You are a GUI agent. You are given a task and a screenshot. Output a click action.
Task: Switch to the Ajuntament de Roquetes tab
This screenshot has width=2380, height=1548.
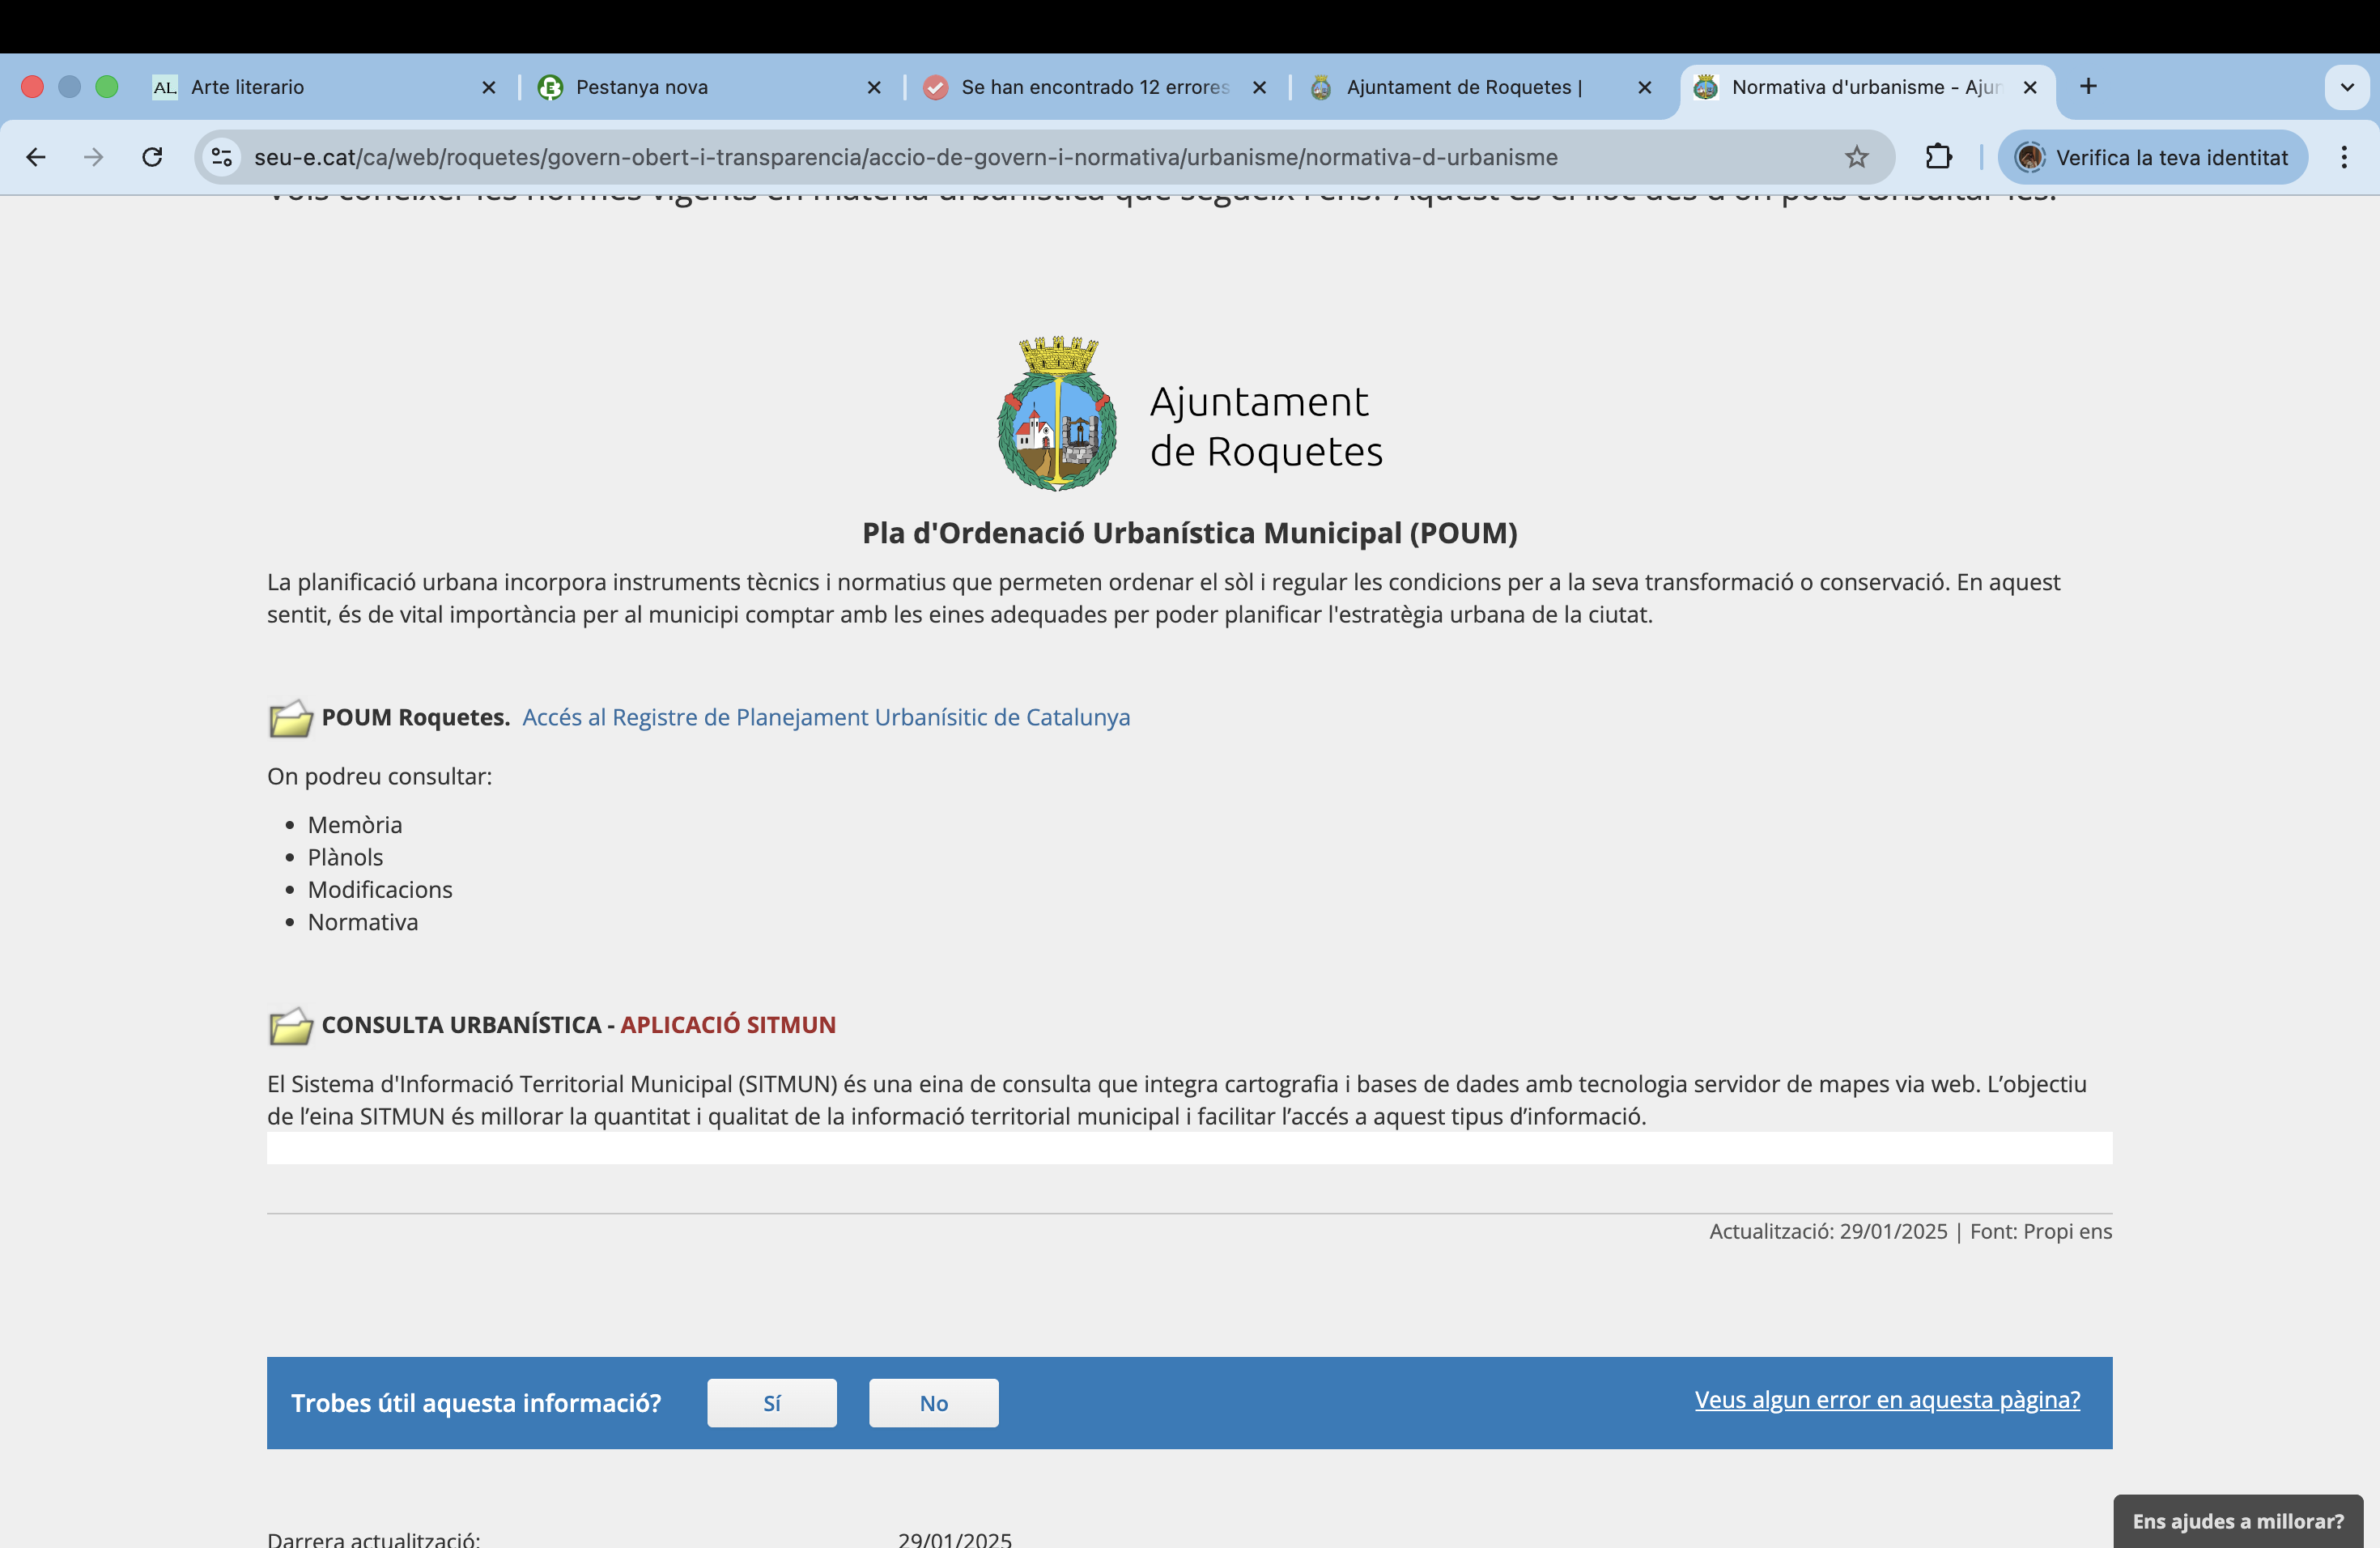1460,87
